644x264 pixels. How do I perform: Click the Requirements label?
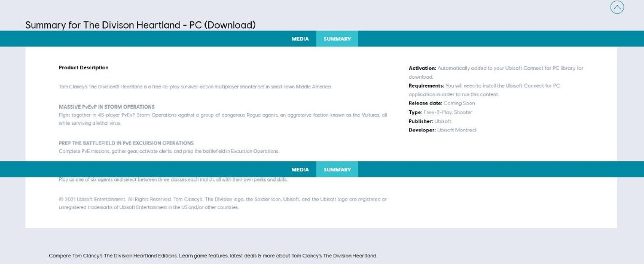tap(426, 86)
